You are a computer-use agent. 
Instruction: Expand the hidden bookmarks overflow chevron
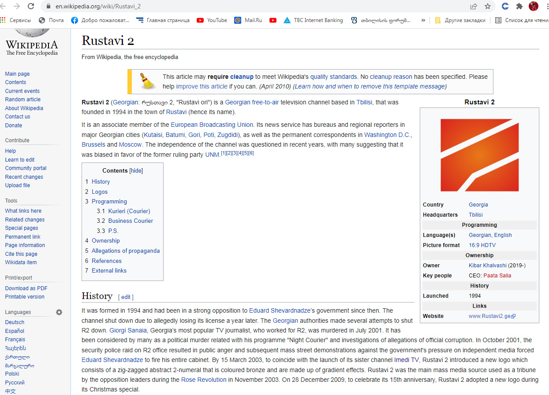(423, 20)
